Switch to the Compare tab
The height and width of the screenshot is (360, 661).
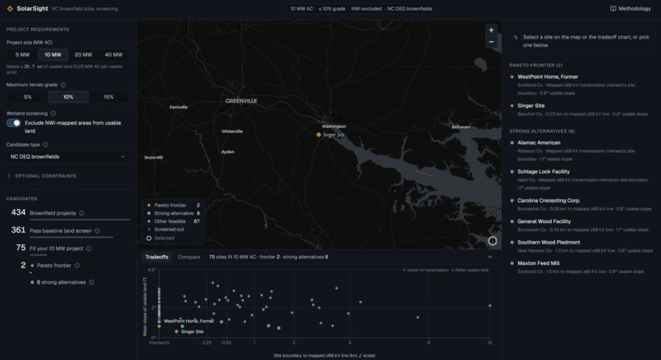(x=189, y=257)
